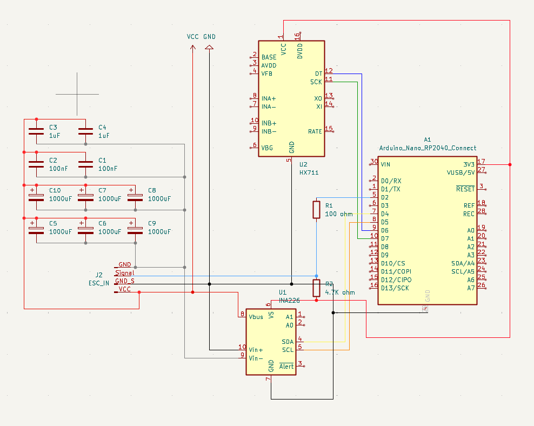Select the Arduino Nano RP2040 Connect symbol

point(428,230)
